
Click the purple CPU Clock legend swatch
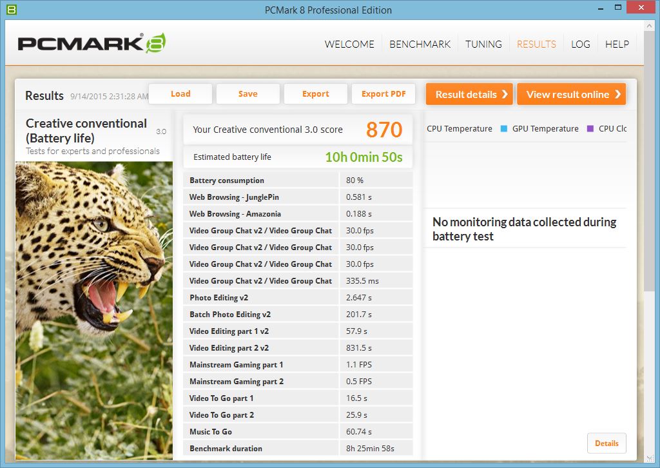coord(590,129)
